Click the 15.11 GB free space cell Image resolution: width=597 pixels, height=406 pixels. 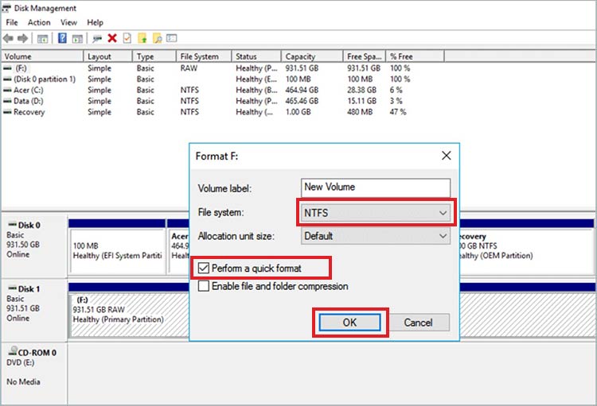[x=361, y=101]
